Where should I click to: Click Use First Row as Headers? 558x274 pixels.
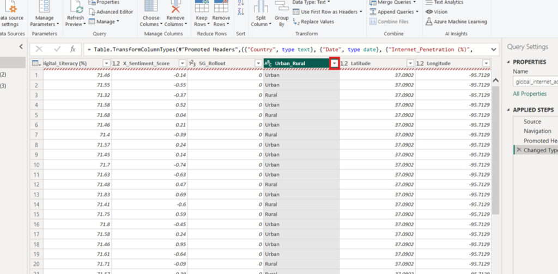click(x=327, y=12)
